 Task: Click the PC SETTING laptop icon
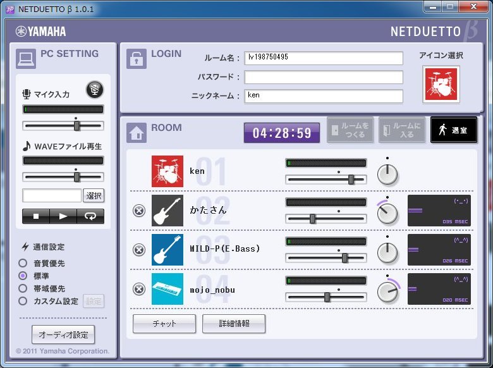pyautogui.click(x=26, y=59)
